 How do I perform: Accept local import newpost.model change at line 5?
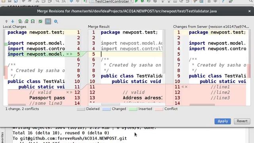(x=71, y=54)
